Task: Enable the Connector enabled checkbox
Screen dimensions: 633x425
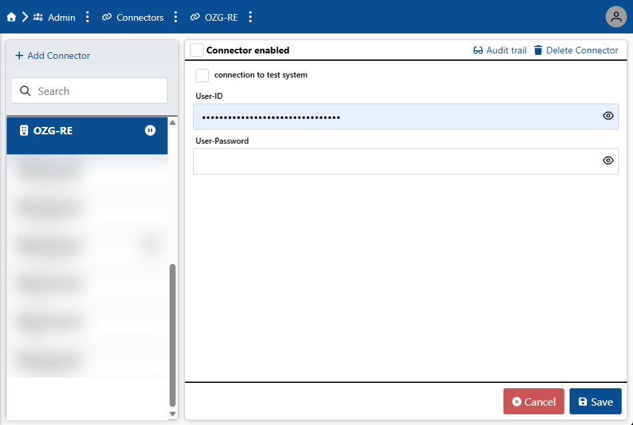Action: (x=197, y=50)
